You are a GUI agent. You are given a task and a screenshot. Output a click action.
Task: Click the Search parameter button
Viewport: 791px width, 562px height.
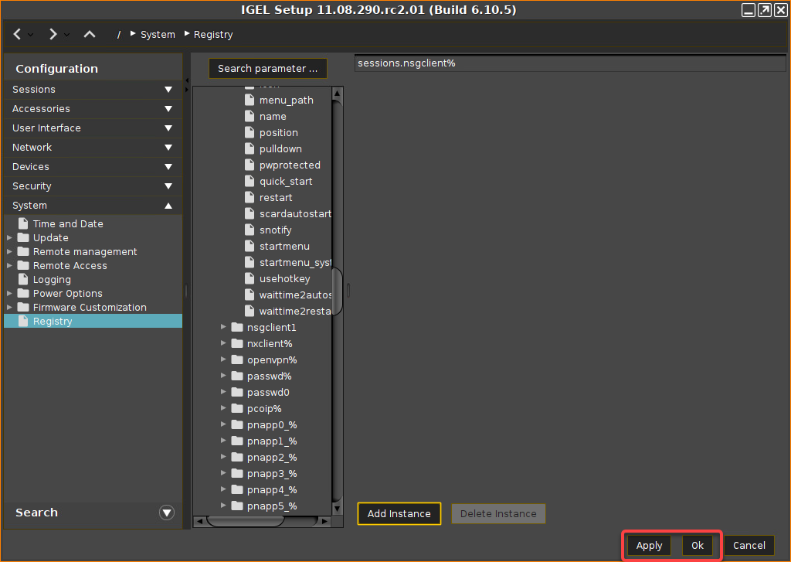click(267, 69)
